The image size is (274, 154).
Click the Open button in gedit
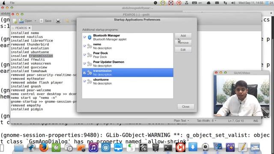tap(26, 21)
